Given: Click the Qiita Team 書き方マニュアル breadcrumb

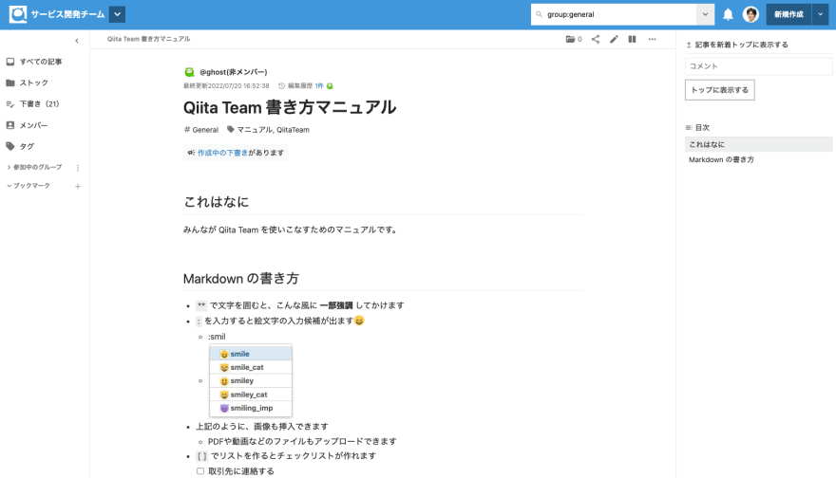Looking at the screenshot, I should pyautogui.click(x=148, y=39).
